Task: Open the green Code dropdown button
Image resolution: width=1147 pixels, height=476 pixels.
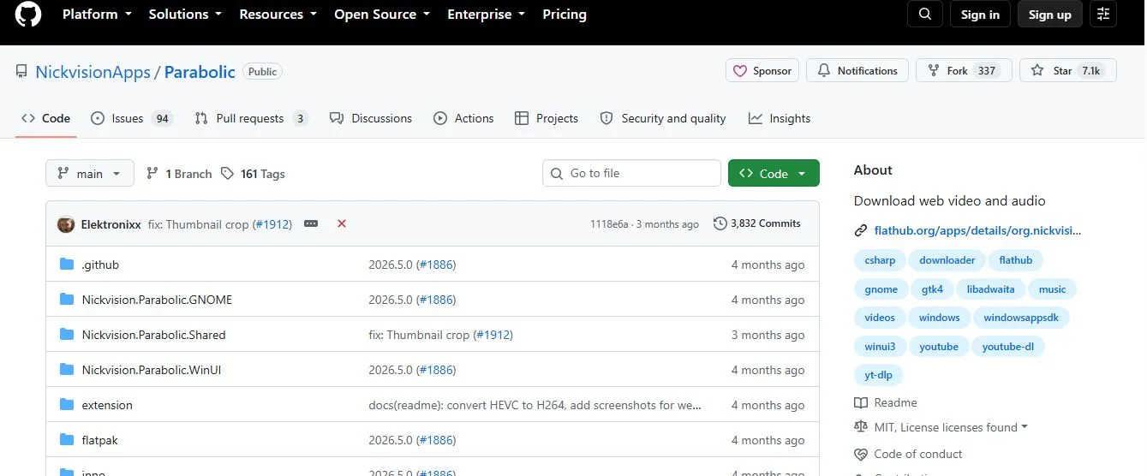Action: (774, 173)
